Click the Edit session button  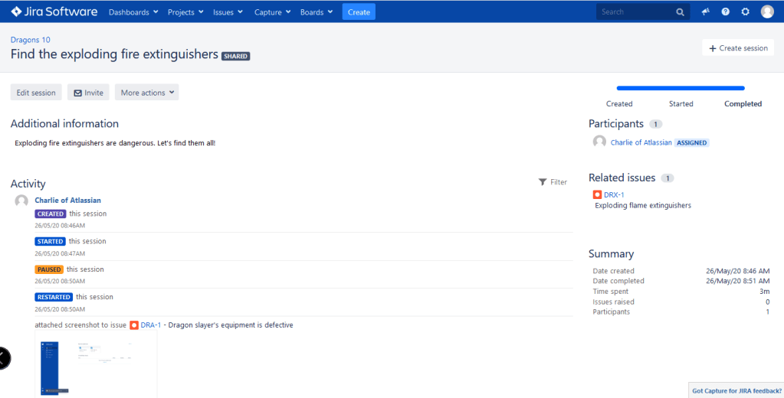(x=36, y=93)
